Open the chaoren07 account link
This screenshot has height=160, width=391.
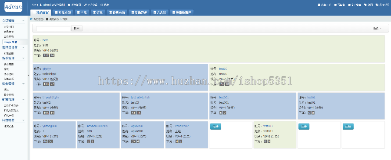182,126
